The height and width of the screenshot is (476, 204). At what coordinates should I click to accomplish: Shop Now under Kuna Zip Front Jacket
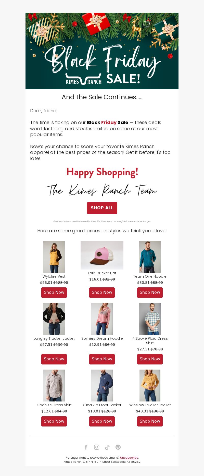coord(102,421)
